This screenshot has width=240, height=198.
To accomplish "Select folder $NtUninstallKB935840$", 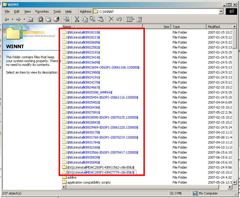I will (83, 162).
